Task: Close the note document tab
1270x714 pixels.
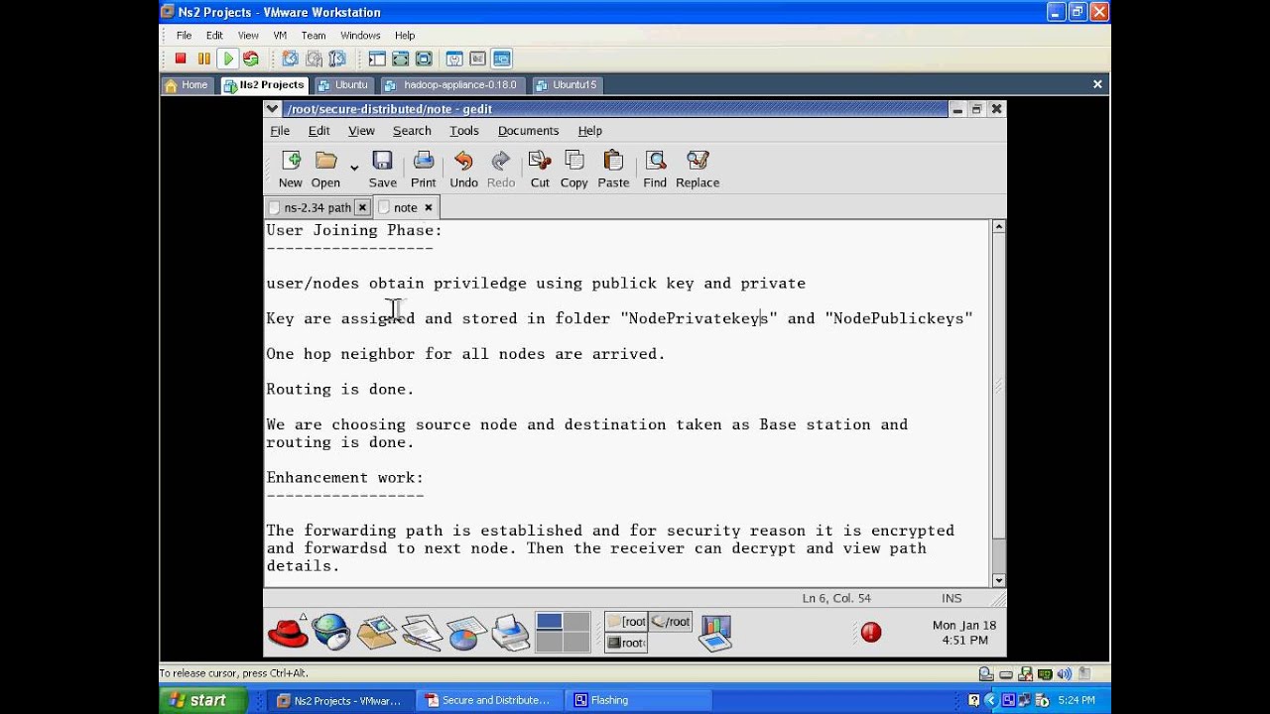Action: (x=429, y=207)
